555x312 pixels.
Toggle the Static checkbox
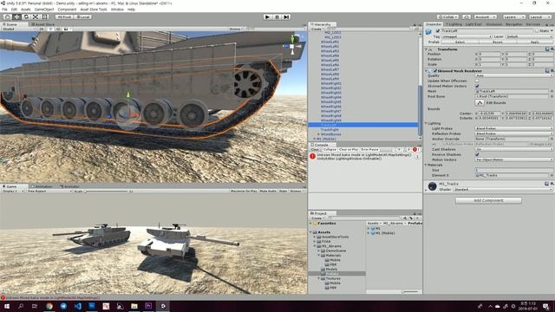(x=537, y=31)
